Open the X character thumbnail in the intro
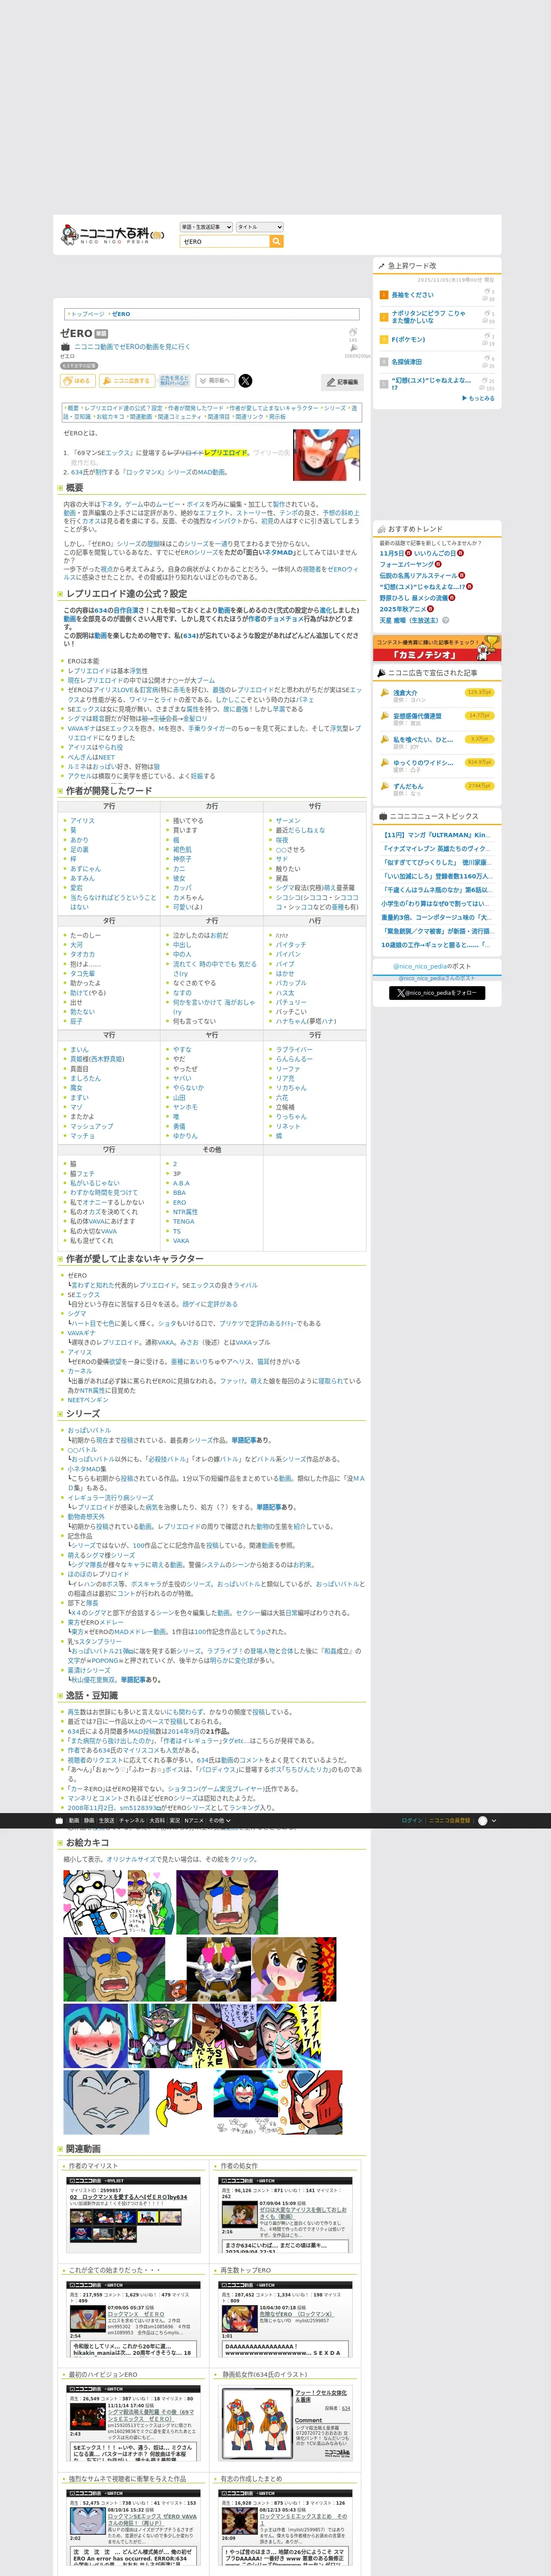 click(326, 455)
